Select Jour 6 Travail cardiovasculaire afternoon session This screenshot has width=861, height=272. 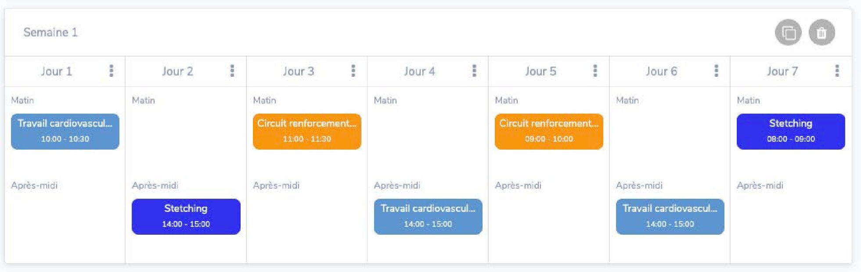[670, 216]
